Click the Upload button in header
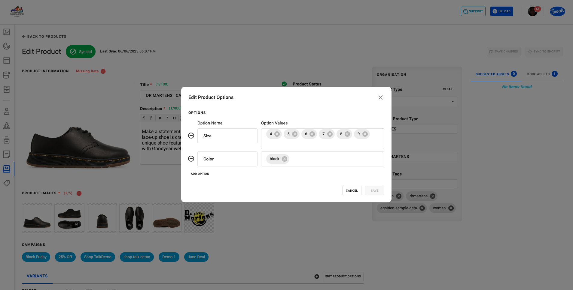The height and width of the screenshot is (290, 573). tap(502, 11)
